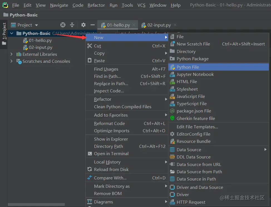Open the VCS menu
This screenshot has height=207, width=271.
(x=141, y=5)
